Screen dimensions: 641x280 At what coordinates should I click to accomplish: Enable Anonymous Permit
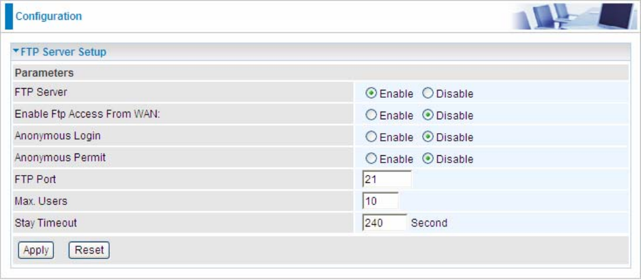(371, 159)
